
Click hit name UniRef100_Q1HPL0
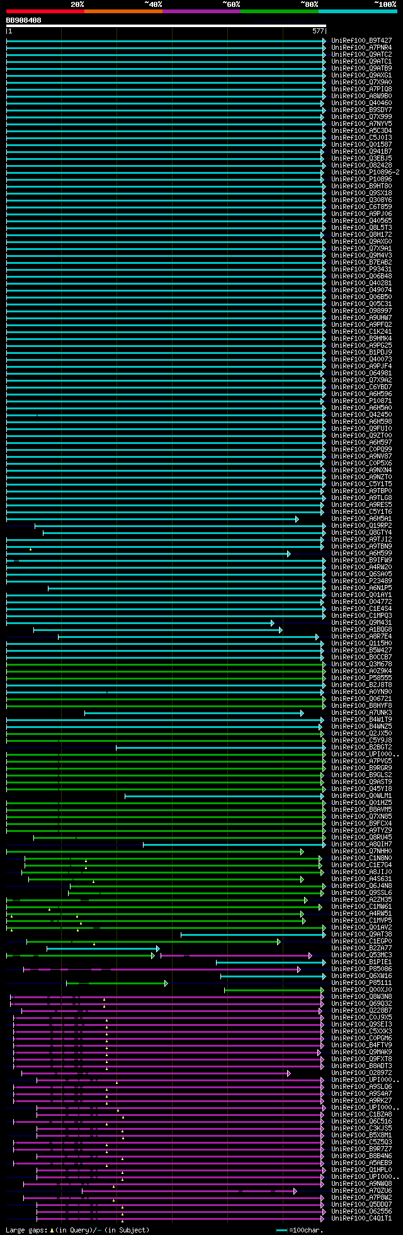click(361, 1170)
